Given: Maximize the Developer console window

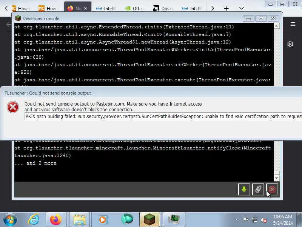Looking at the screenshot, I should click(x=261, y=18).
